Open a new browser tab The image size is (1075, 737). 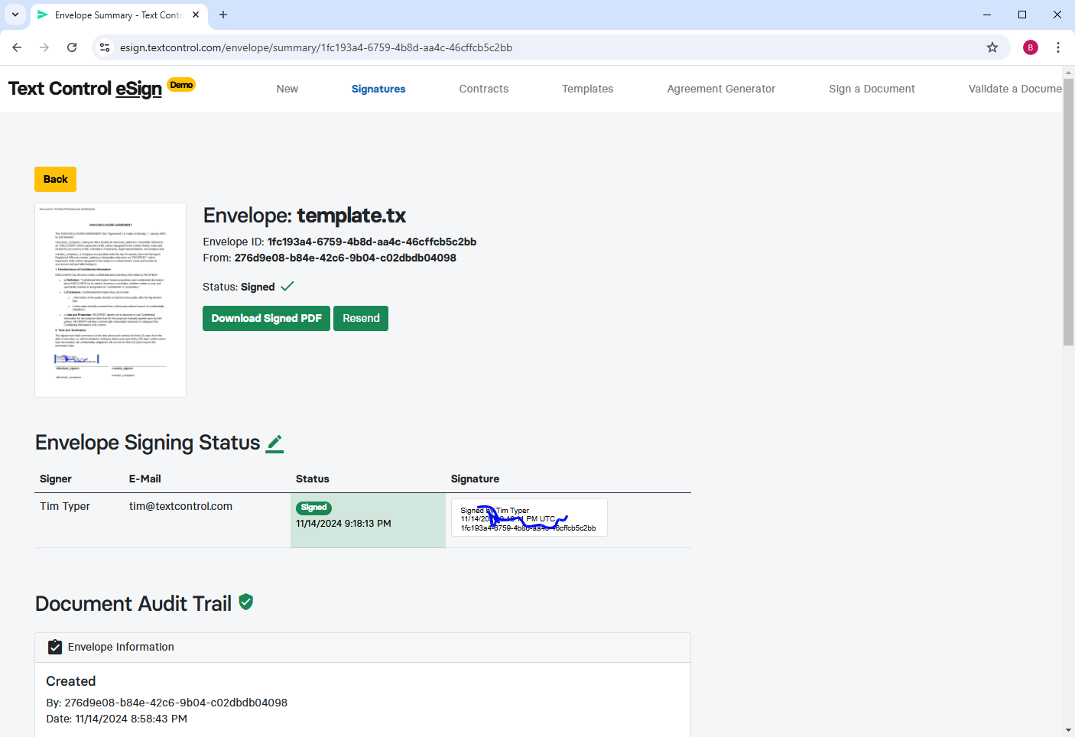point(223,15)
